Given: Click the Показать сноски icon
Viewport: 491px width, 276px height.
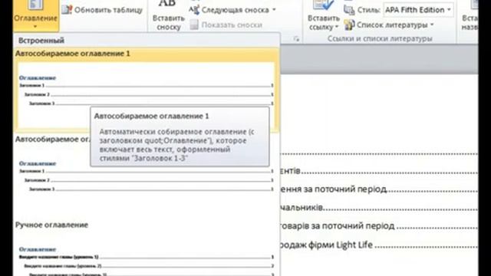Looking at the screenshot, I should pos(194,25).
